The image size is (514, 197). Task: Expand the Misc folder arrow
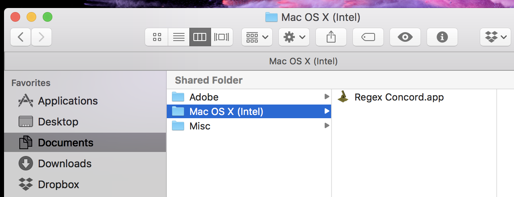click(327, 126)
